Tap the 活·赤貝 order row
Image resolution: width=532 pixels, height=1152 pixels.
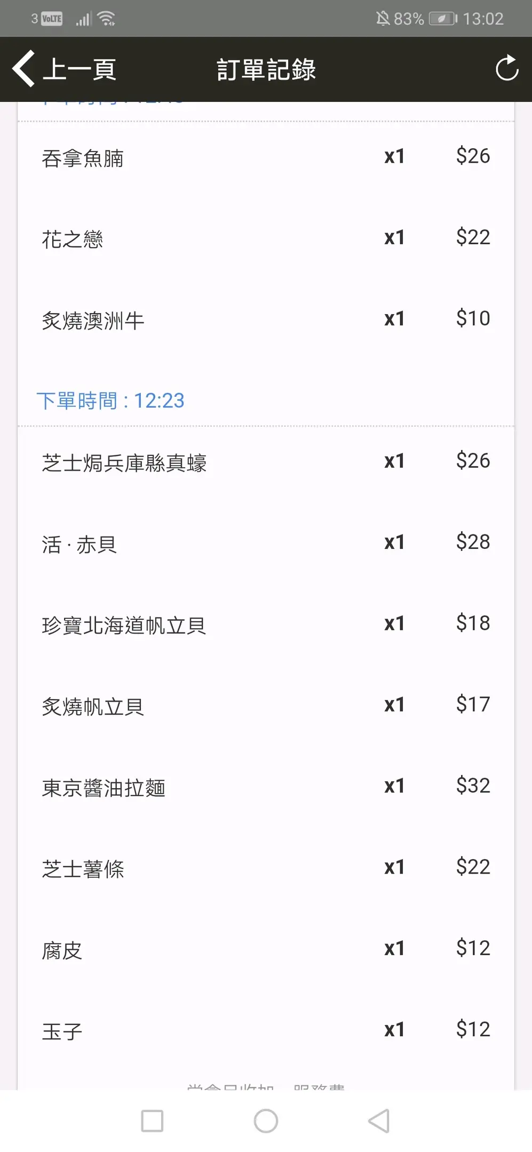80,545
